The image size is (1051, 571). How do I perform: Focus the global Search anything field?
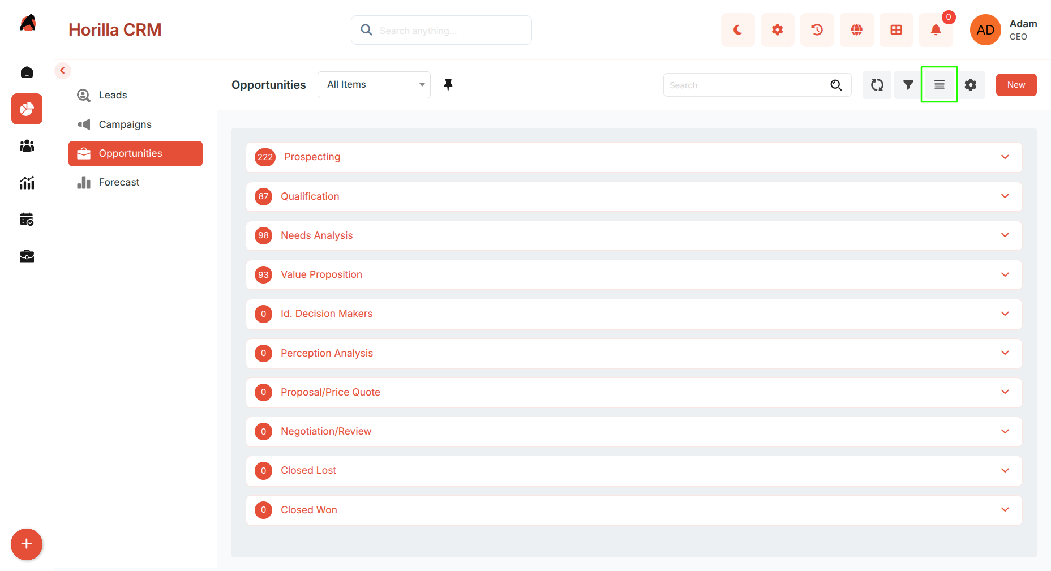(x=441, y=30)
